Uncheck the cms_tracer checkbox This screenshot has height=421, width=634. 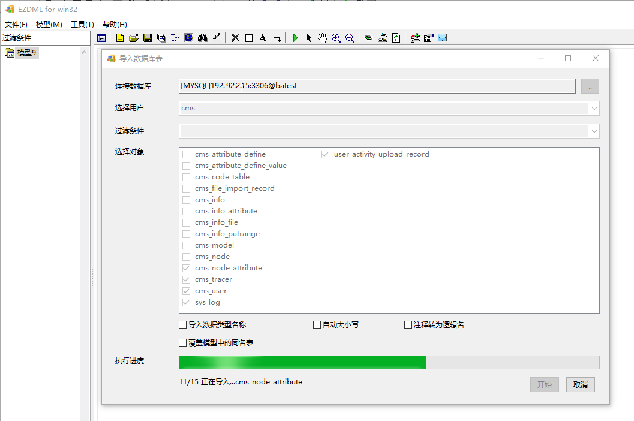(x=186, y=279)
